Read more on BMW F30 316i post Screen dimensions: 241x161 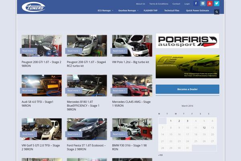click(119, 134)
